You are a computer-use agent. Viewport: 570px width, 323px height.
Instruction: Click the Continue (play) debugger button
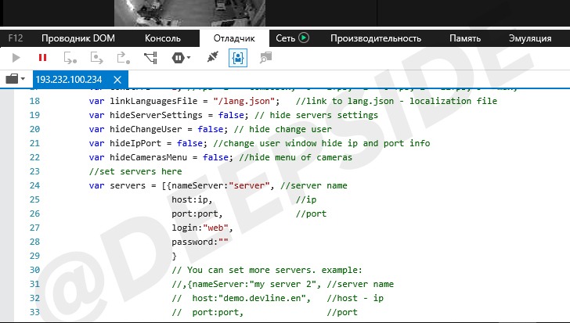(16, 58)
